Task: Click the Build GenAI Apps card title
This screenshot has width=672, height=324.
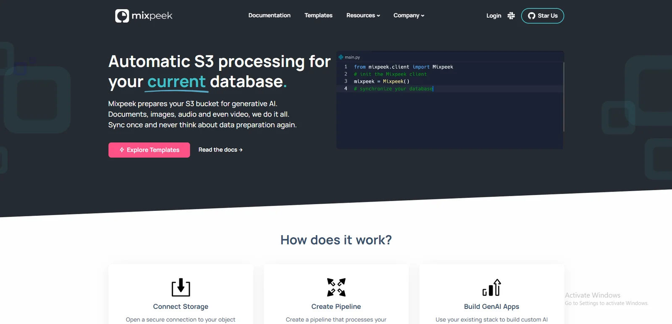Action: click(491, 307)
